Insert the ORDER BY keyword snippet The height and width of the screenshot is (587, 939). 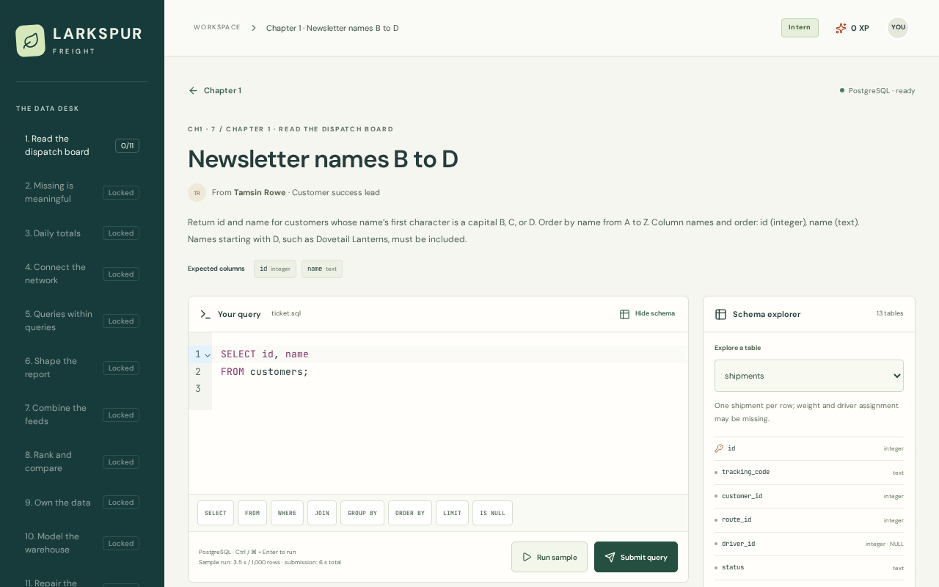410,513
